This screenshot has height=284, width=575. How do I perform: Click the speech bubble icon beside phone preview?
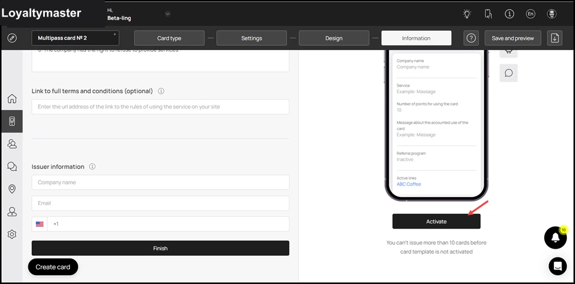(x=508, y=73)
